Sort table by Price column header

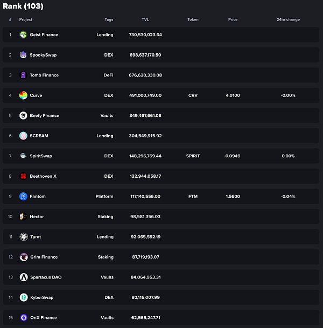(x=233, y=19)
